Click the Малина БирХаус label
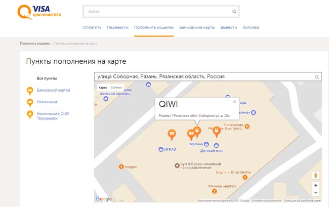Screen dimensions: 329x207 click(x=223, y=186)
